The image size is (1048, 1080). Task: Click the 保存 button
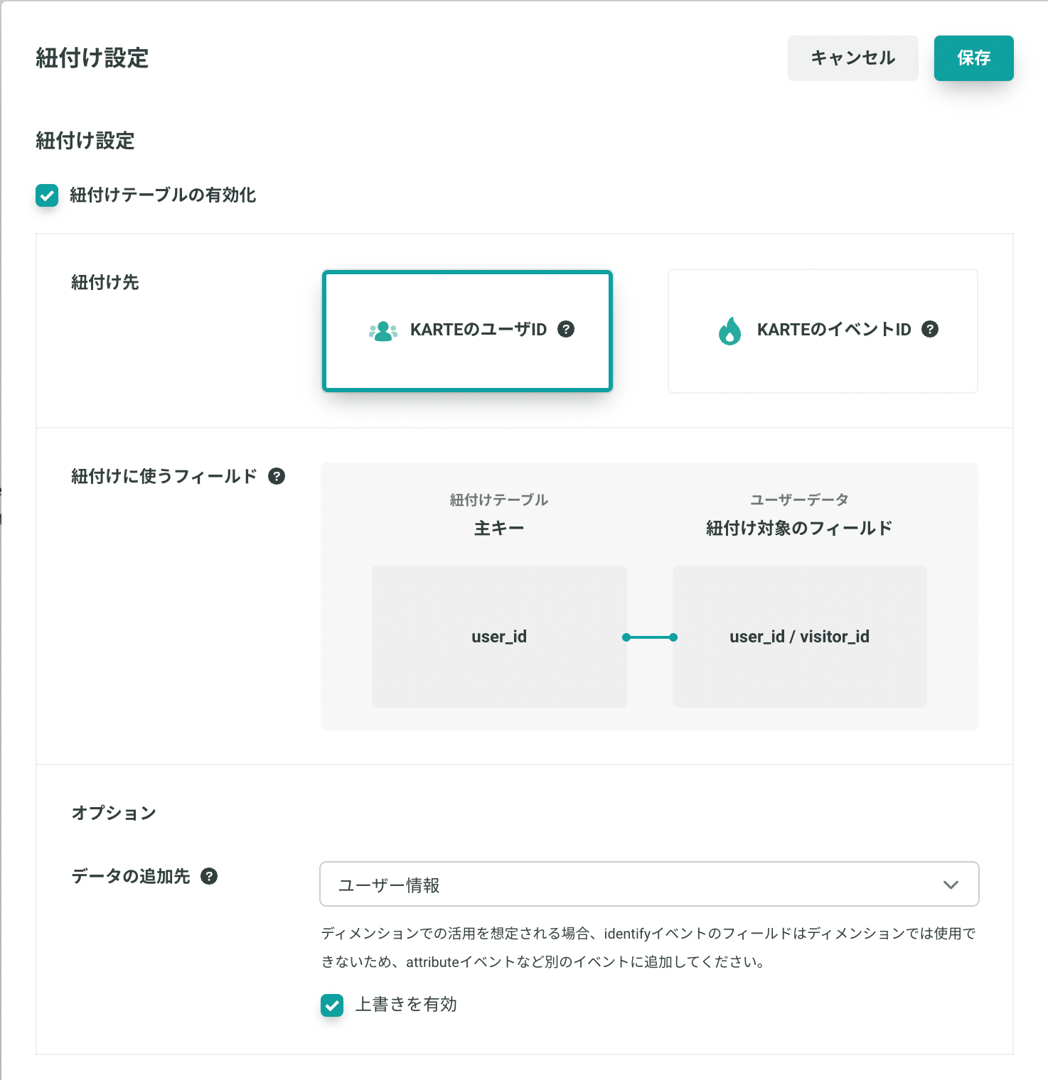pos(973,58)
